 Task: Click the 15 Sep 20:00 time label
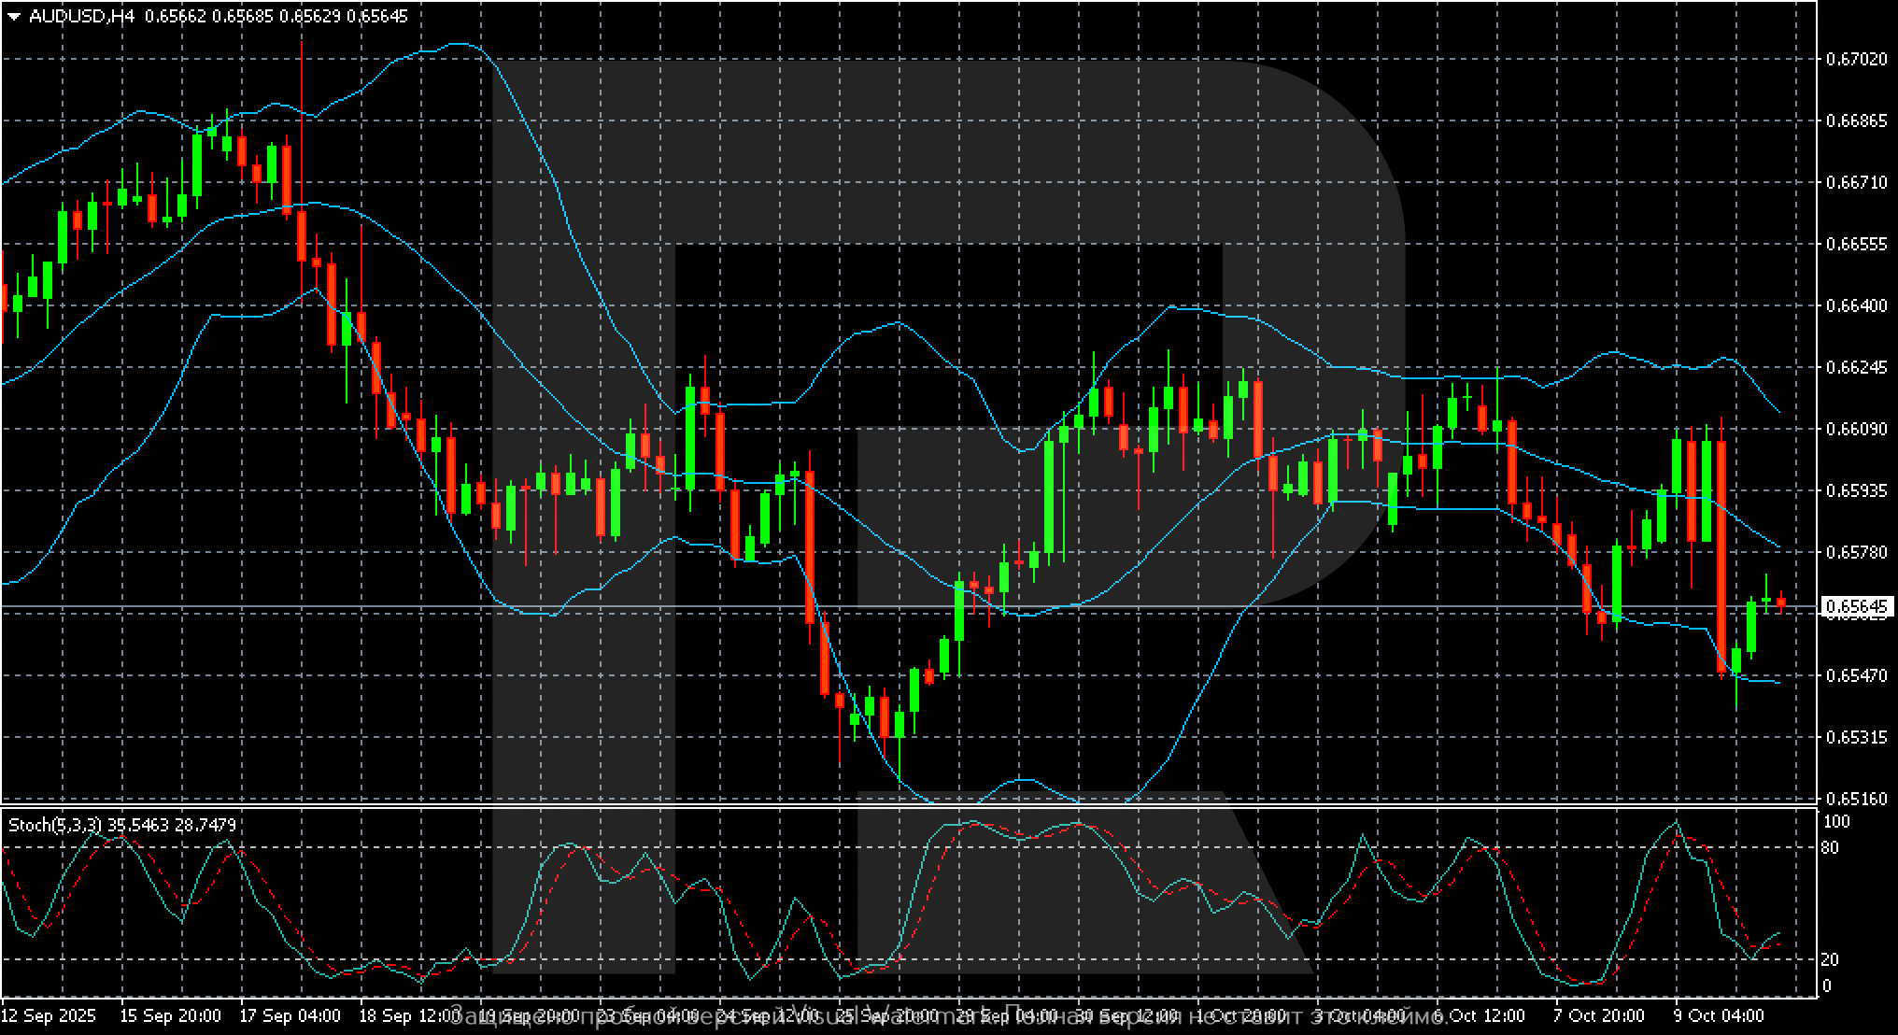pos(170,1015)
